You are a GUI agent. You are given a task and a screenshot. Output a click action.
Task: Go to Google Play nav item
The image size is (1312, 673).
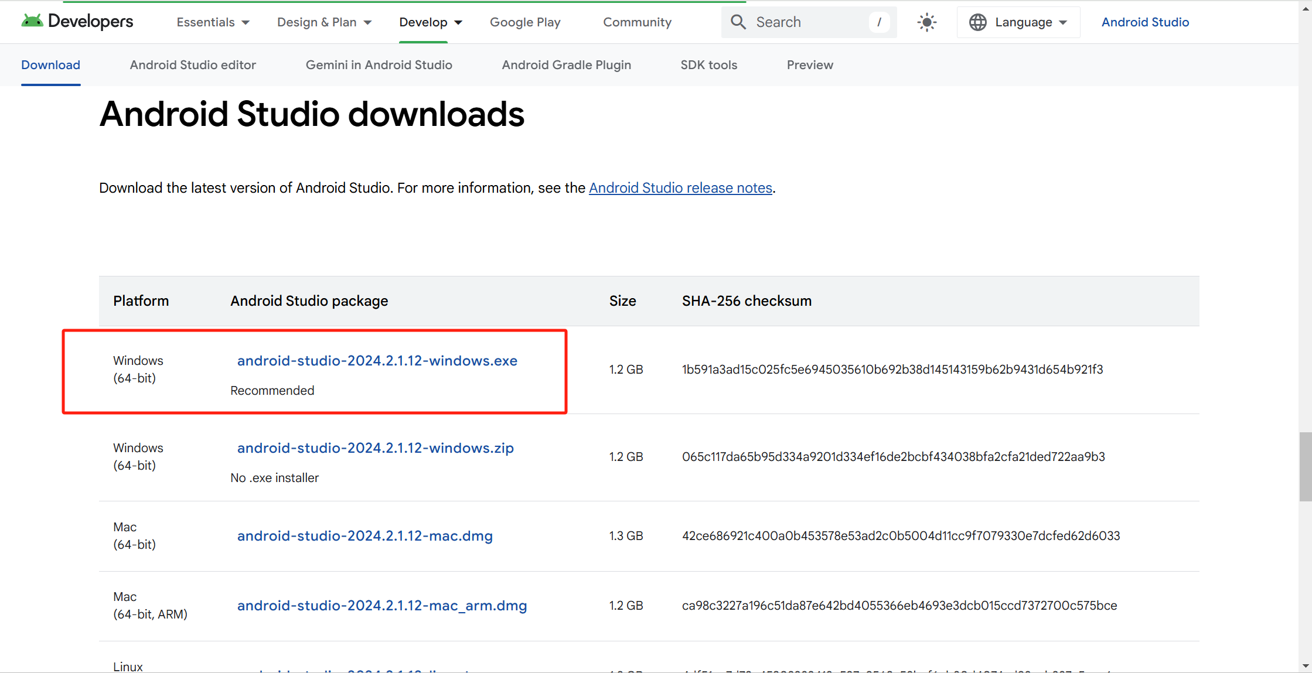click(525, 22)
